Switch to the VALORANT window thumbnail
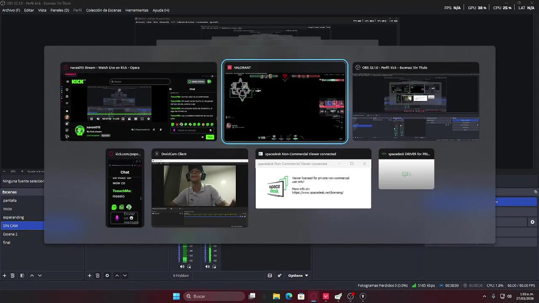The width and height of the screenshot is (539, 303). coord(285,102)
